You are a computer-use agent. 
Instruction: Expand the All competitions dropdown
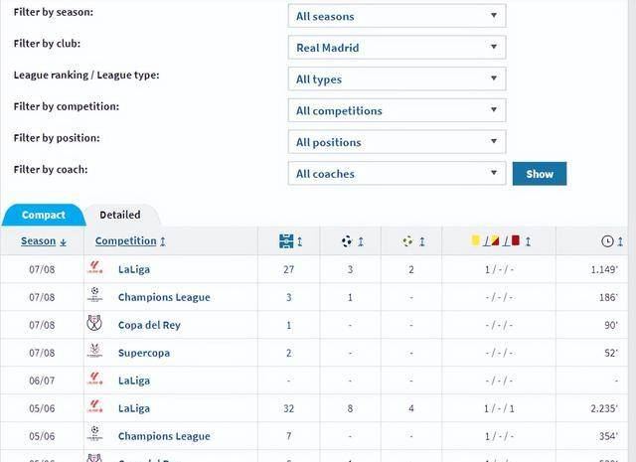pos(397,110)
